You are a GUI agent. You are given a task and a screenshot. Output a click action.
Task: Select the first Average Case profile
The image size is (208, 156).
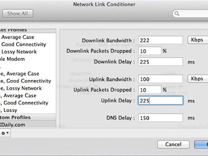coord(18,37)
